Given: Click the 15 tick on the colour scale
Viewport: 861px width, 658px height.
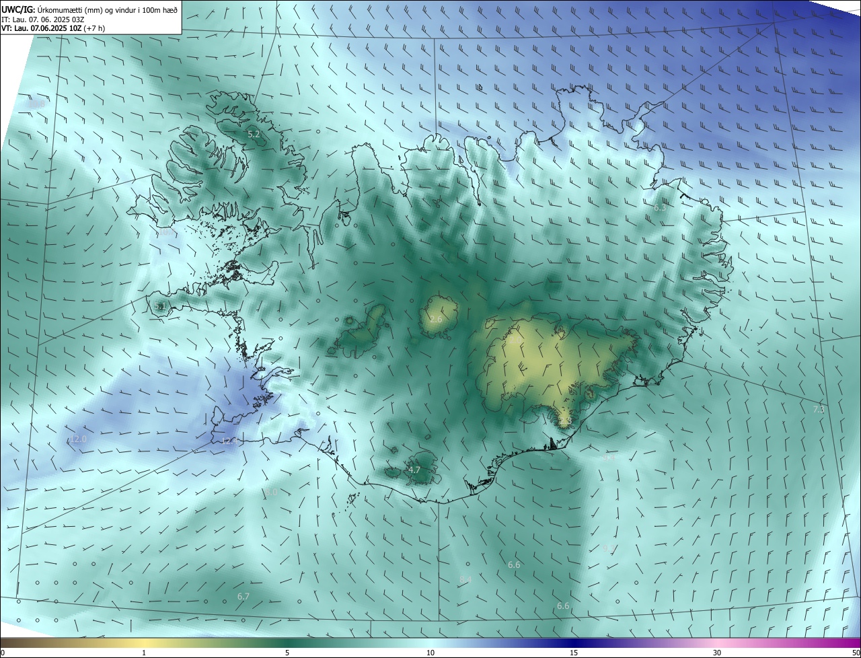Looking at the screenshot, I should coord(574,653).
